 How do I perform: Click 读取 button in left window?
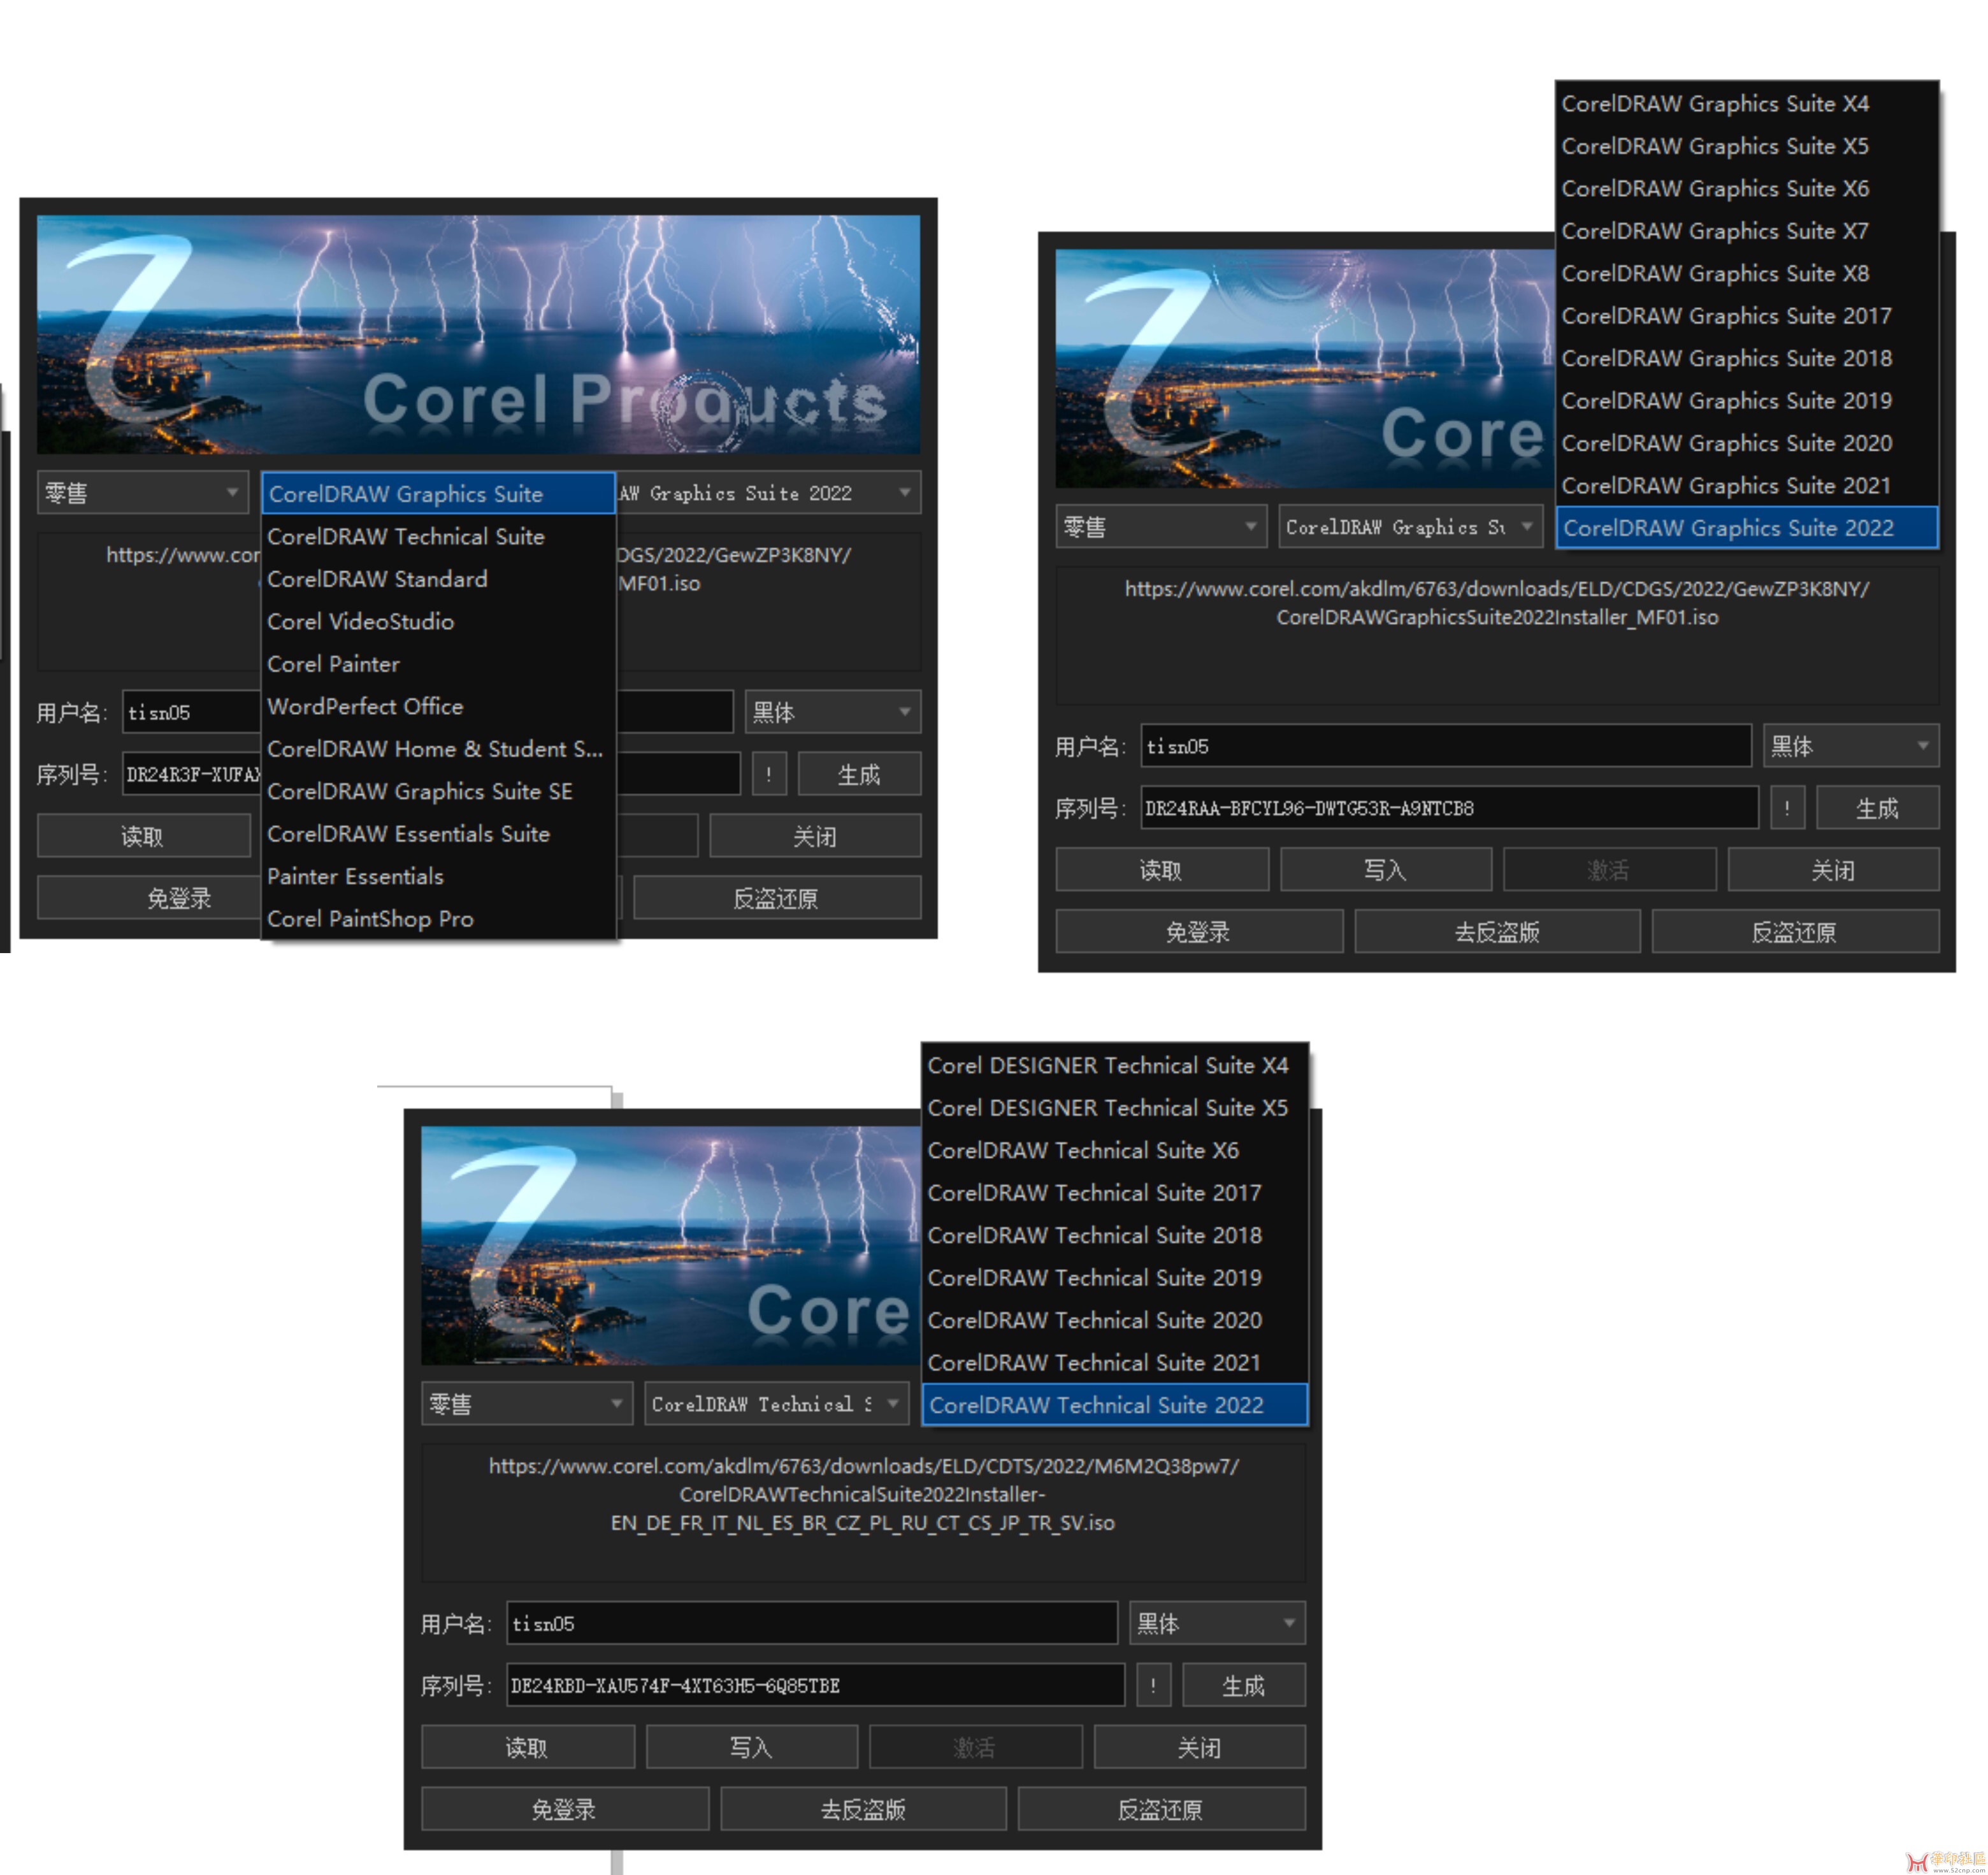tap(143, 836)
